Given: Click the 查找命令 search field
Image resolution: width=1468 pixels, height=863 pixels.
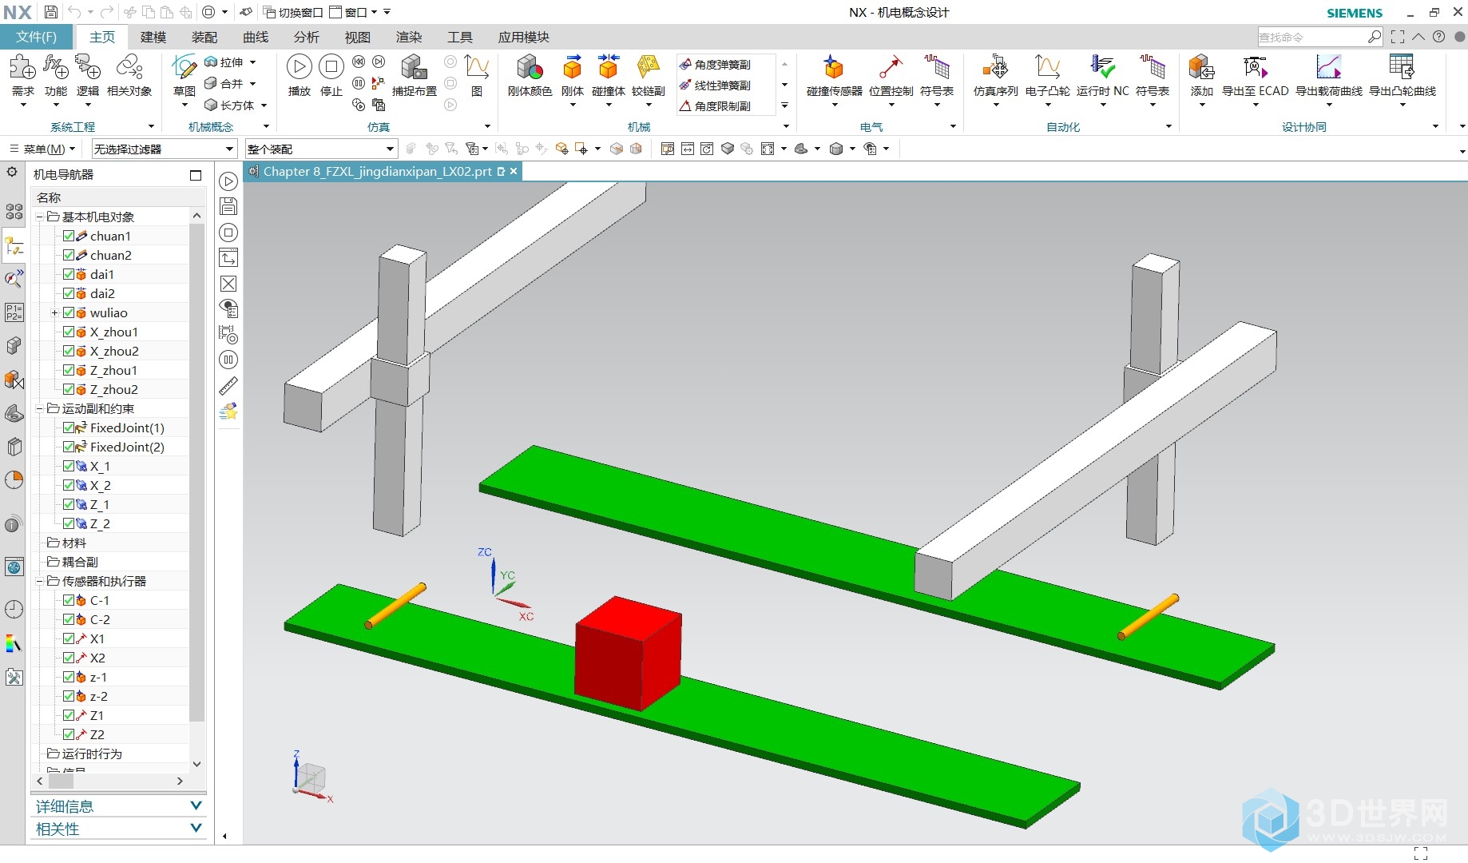Looking at the screenshot, I should (x=1312, y=37).
